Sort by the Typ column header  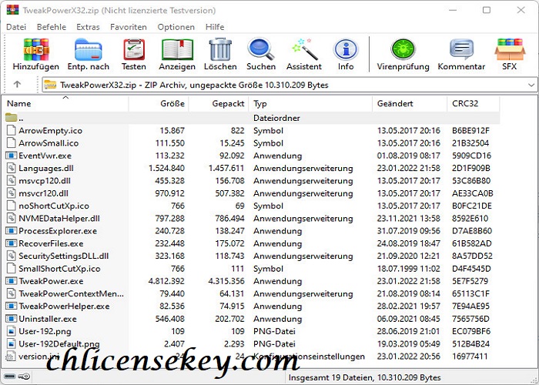click(x=310, y=103)
